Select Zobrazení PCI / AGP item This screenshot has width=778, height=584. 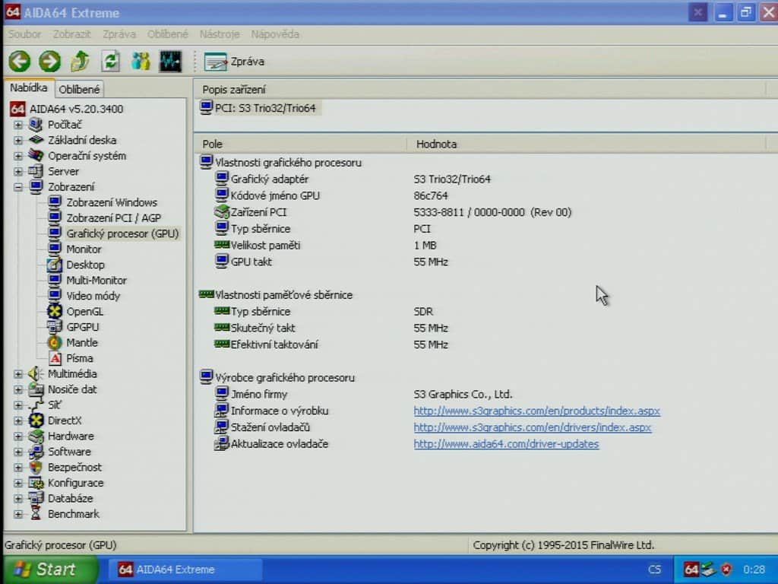(114, 218)
